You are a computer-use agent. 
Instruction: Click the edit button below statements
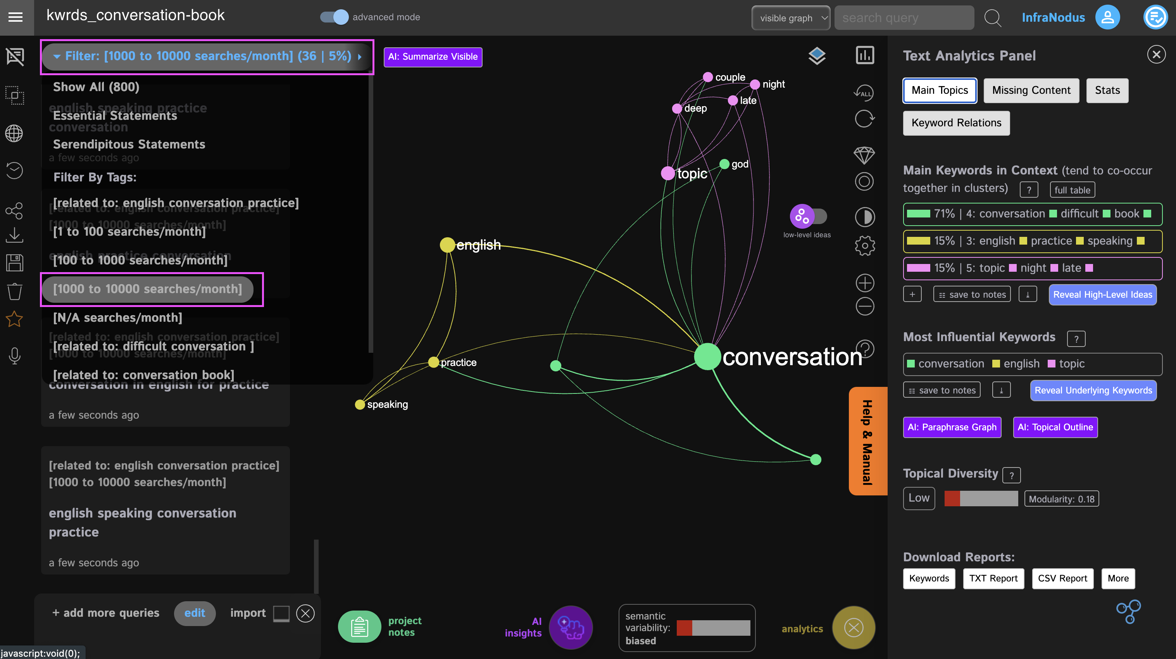195,613
